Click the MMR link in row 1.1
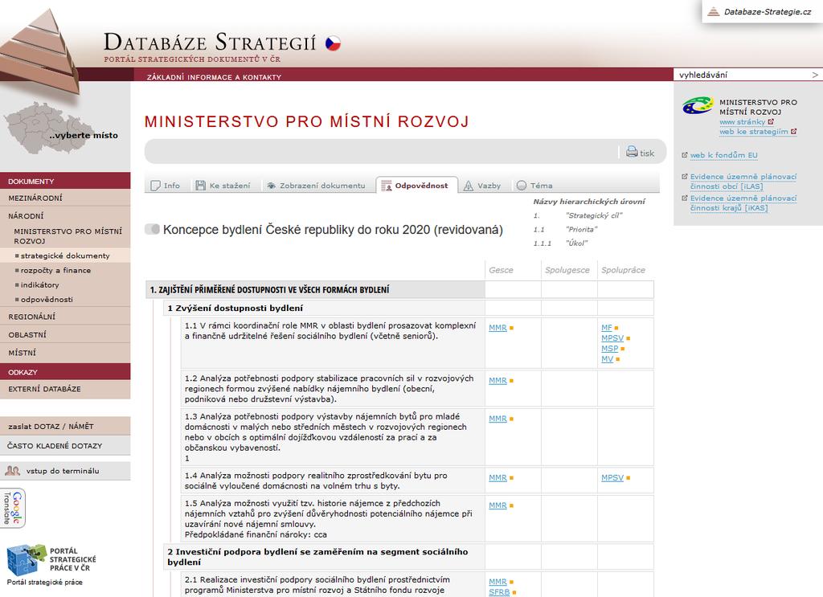This screenshot has height=597, width=823. point(497,328)
